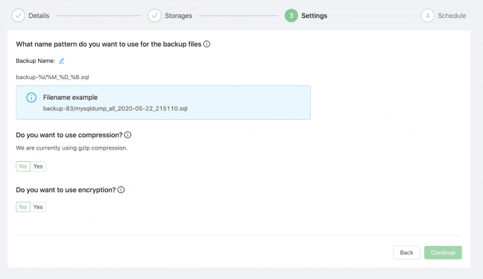Click the pencil icon beside Backup Name
Viewport: 483px width, 279px height.
coord(62,61)
